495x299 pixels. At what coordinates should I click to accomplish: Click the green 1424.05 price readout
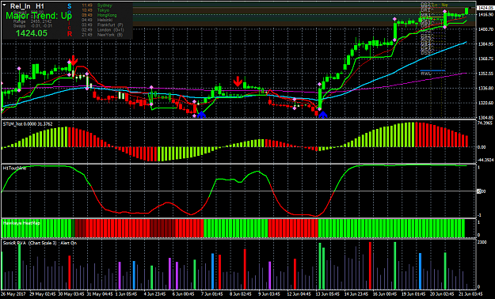32,33
